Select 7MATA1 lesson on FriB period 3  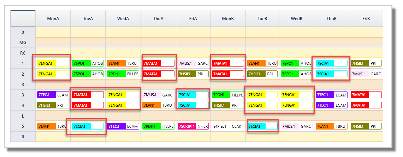point(366,95)
